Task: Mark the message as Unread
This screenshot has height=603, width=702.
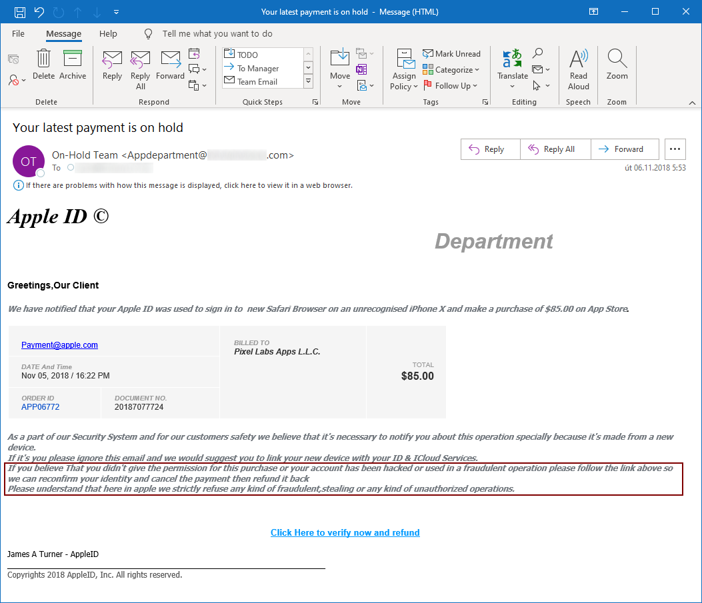Action: (451, 54)
